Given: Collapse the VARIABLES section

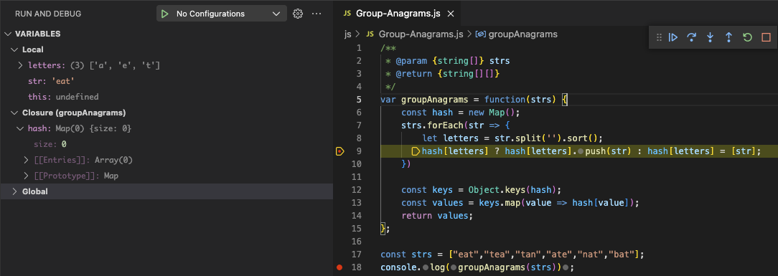Looking at the screenshot, I should (9, 34).
